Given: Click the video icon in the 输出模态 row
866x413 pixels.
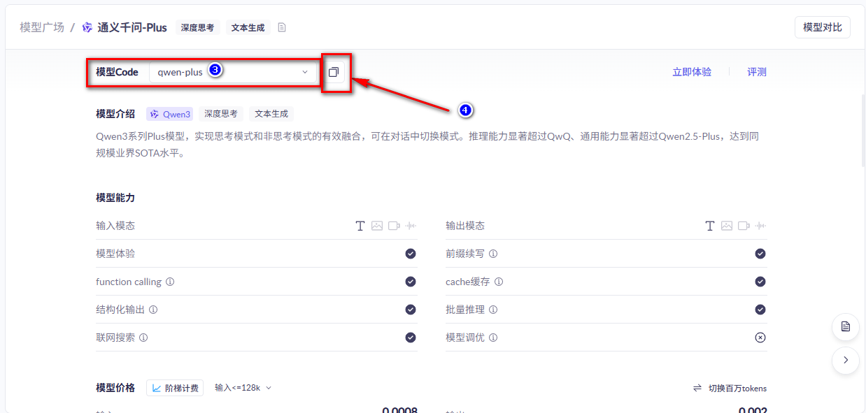Looking at the screenshot, I should [744, 226].
